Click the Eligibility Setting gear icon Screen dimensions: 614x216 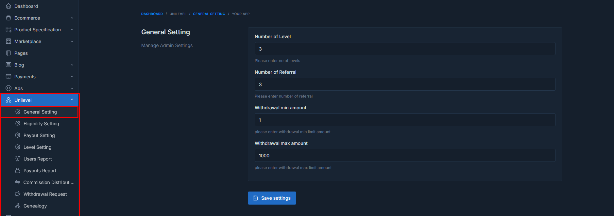click(18, 123)
